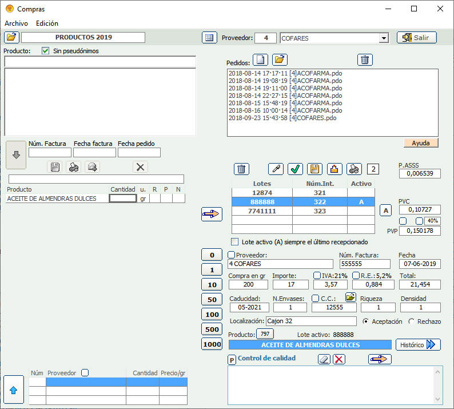454x409 pixels.
Task: Click the red X icon in Control de calidad
Action: (x=339, y=359)
